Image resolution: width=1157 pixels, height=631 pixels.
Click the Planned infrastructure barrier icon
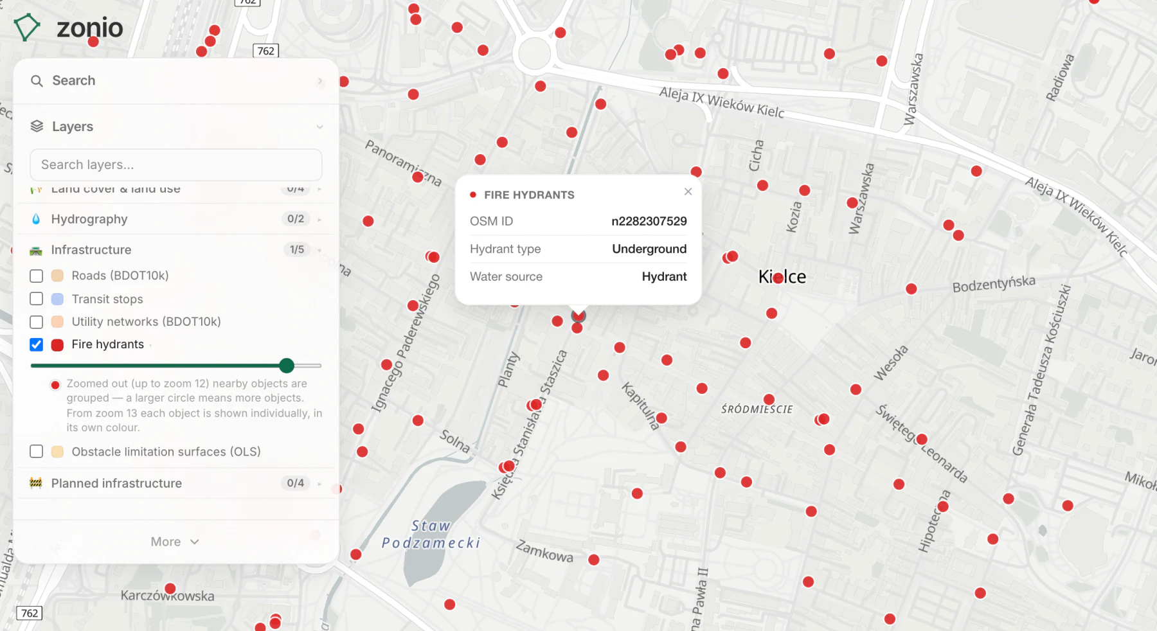tap(36, 483)
